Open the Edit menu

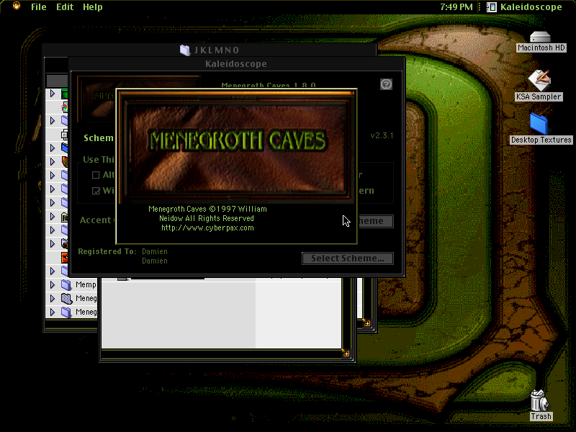point(65,7)
